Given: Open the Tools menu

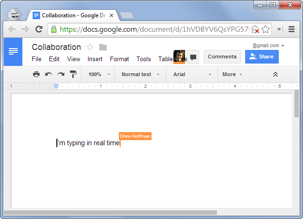Looking at the screenshot, I should pos(144,59).
